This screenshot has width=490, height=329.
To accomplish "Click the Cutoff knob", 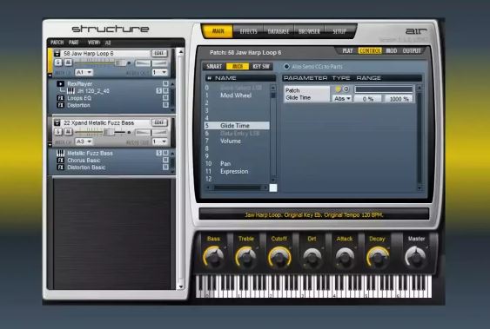I will pos(279,258).
